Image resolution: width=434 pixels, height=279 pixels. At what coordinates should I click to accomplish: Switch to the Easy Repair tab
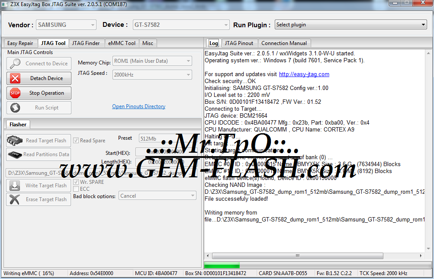[x=20, y=43]
